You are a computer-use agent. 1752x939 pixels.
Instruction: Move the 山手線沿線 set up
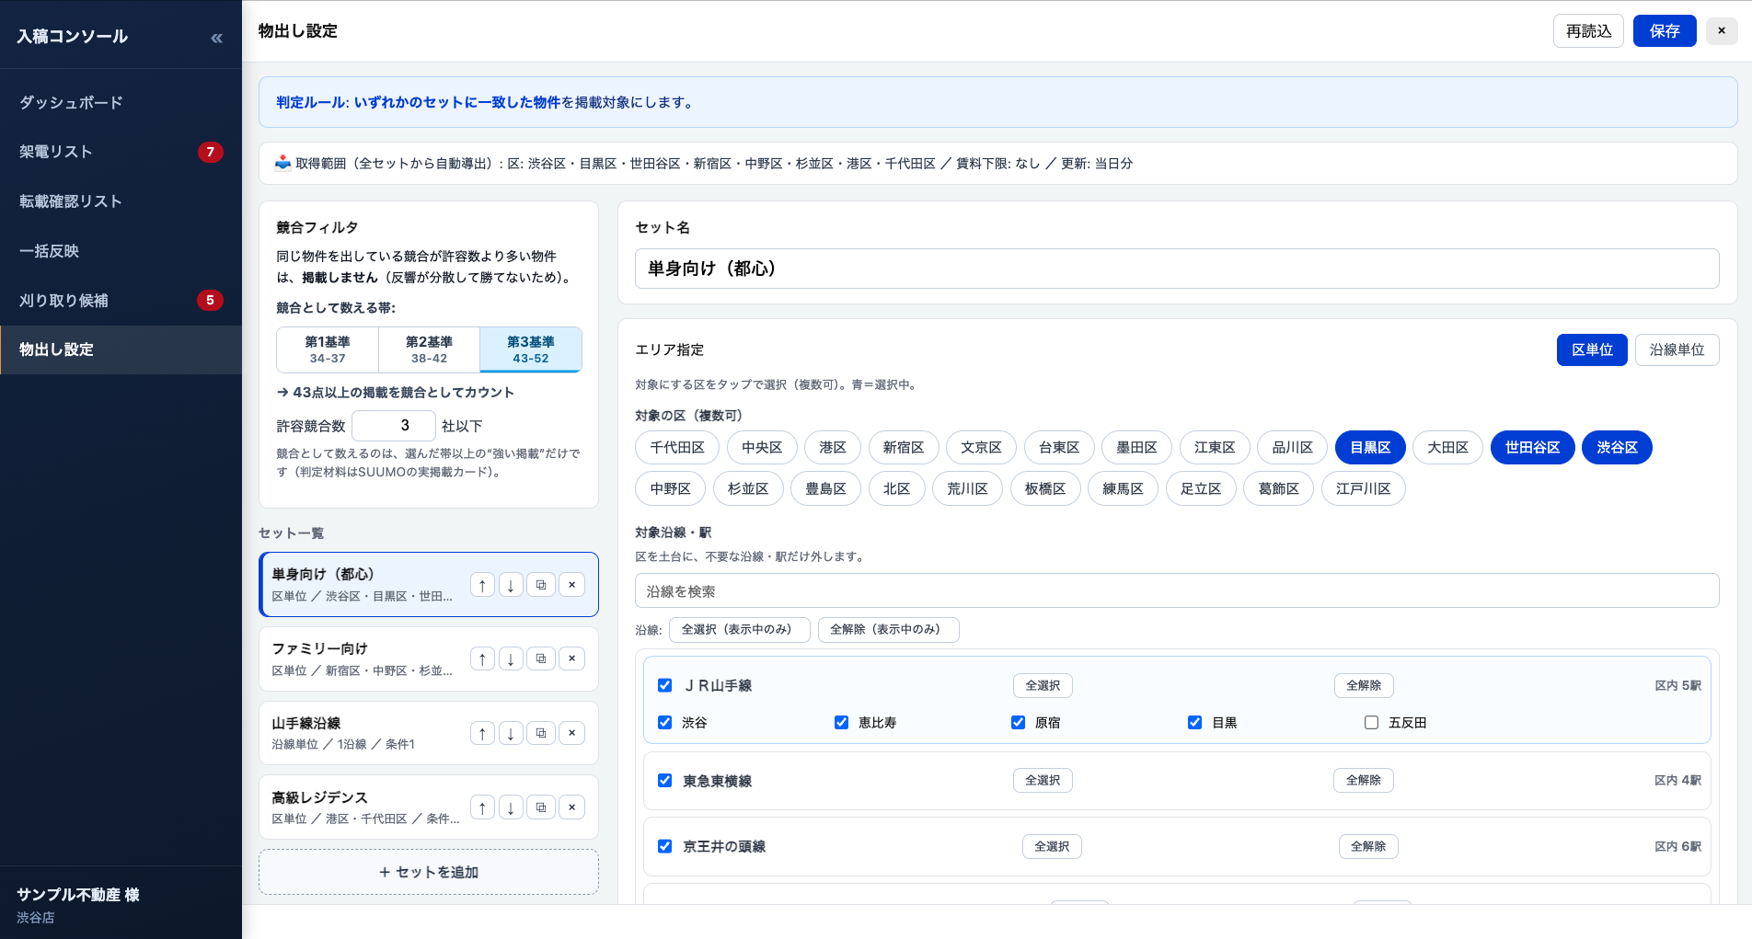[482, 733]
